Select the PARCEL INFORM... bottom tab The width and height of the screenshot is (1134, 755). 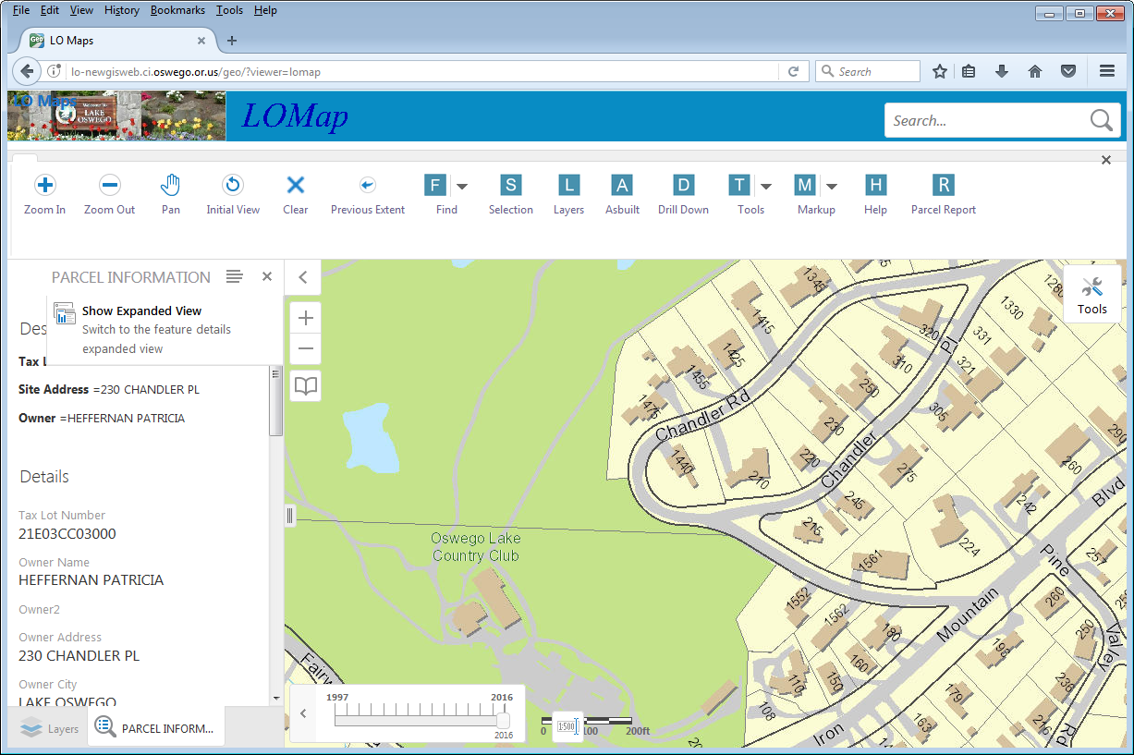coord(154,728)
